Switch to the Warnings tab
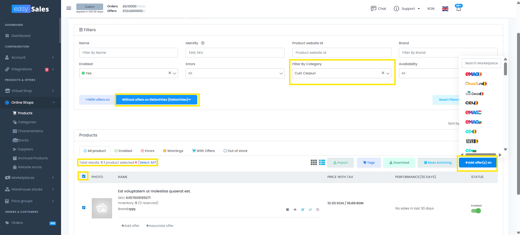The height and width of the screenshot is (235, 520). click(173, 151)
